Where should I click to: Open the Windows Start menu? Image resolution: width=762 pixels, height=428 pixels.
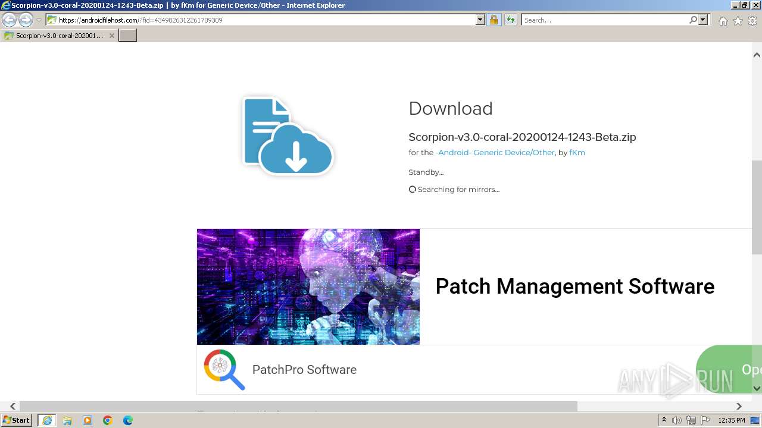click(17, 420)
